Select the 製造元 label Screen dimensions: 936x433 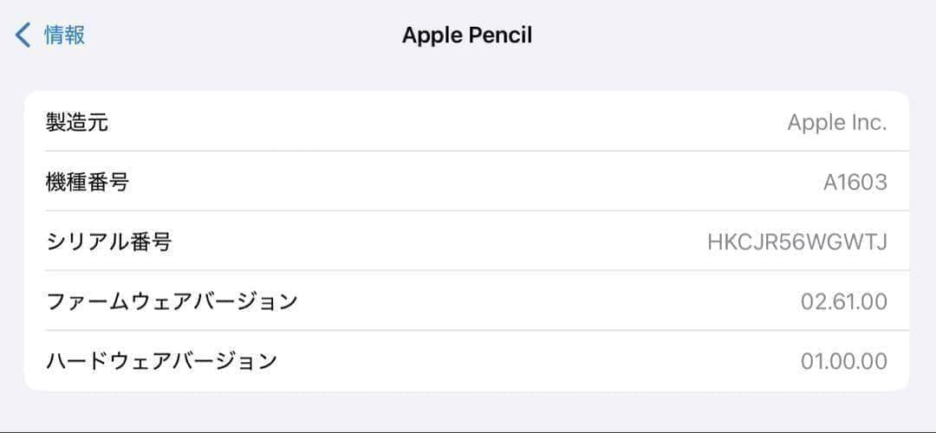point(77,122)
